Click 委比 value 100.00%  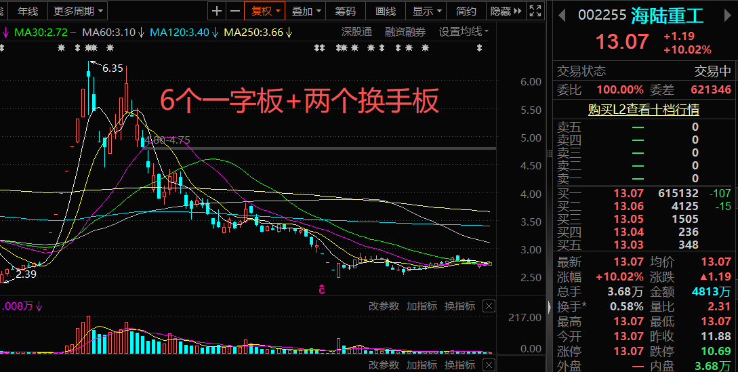tap(620, 90)
